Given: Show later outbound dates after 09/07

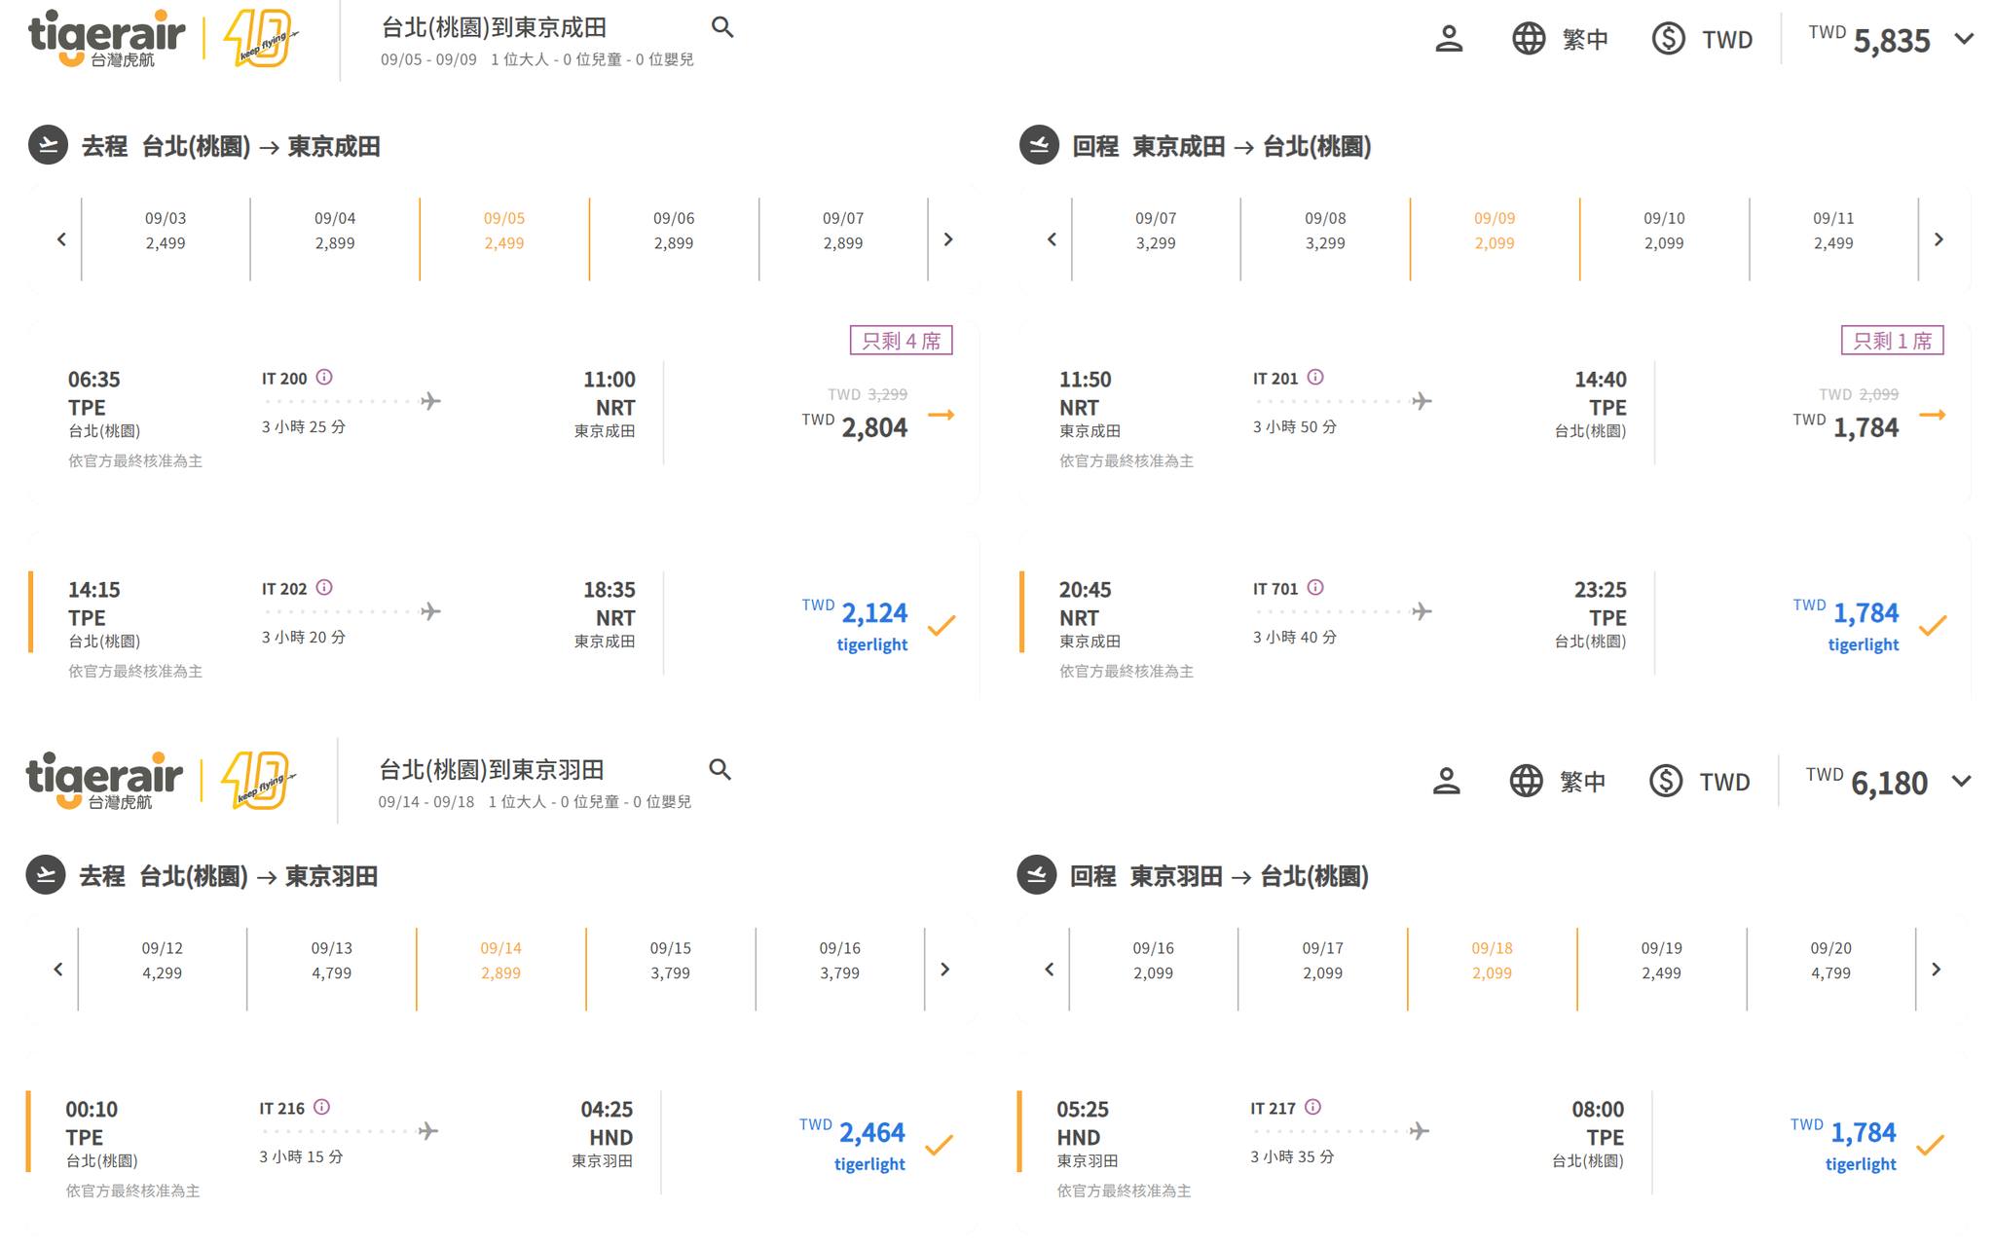Looking at the screenshot, I should click(x=948, y=239).
